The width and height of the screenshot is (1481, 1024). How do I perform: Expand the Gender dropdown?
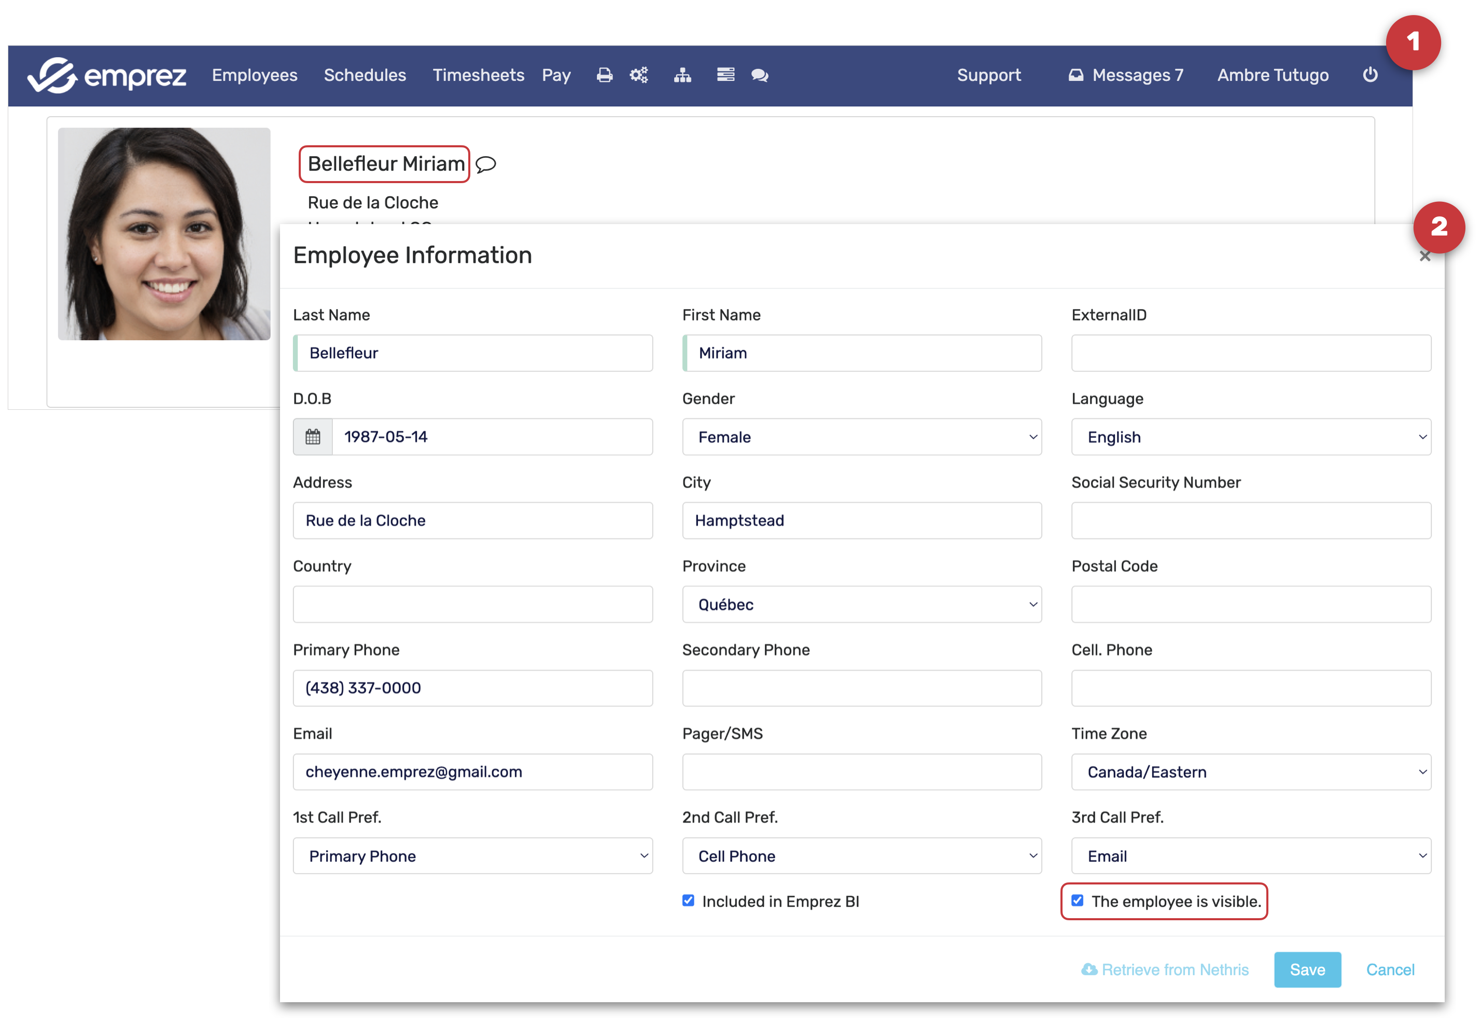pyautogui.click(x=861, y=437)
